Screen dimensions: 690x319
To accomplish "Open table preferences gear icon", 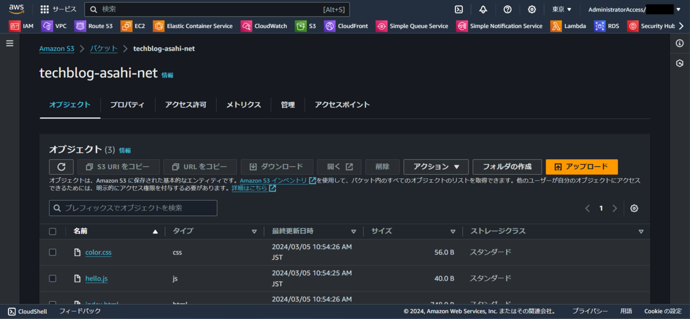I will [634, 208].
